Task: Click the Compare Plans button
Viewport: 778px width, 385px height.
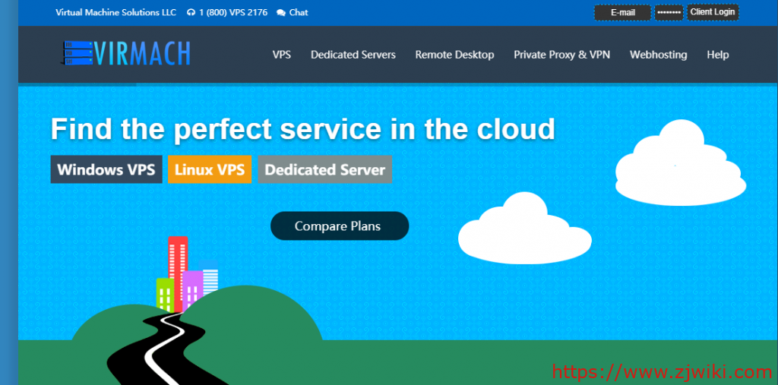Action: tap(339, 226)
